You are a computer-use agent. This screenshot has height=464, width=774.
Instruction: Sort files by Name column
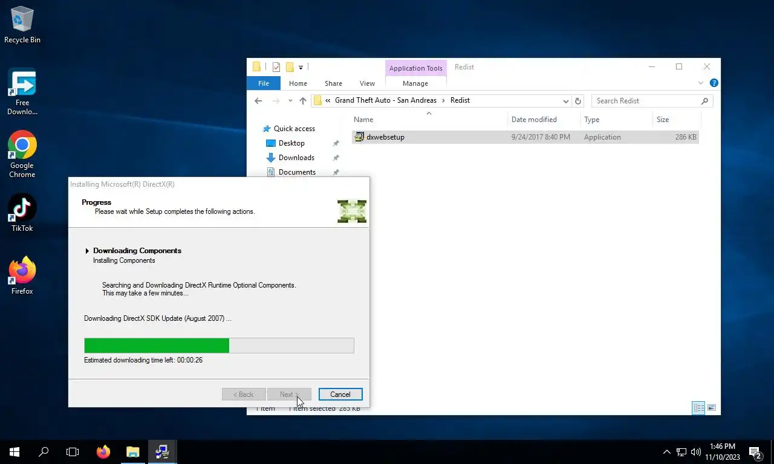click(x=363, y=120)
